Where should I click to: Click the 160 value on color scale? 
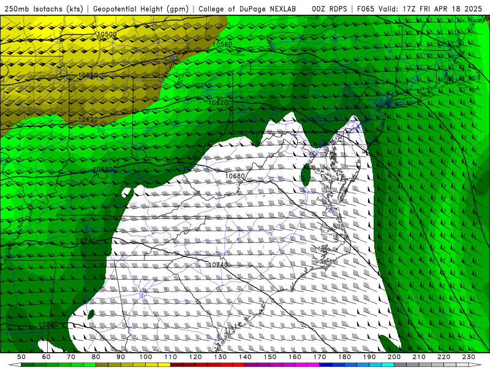[295, 357]
